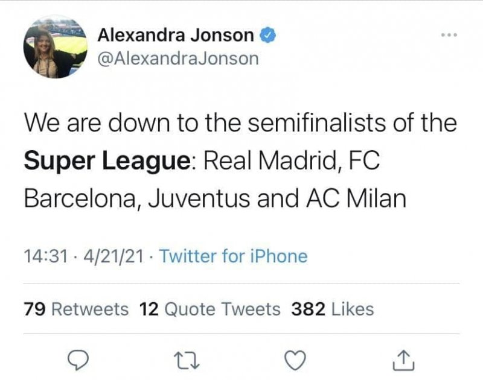See who gave the 382 Likes
This screenshot has width=483, height=380.
(x=333, y=309)
